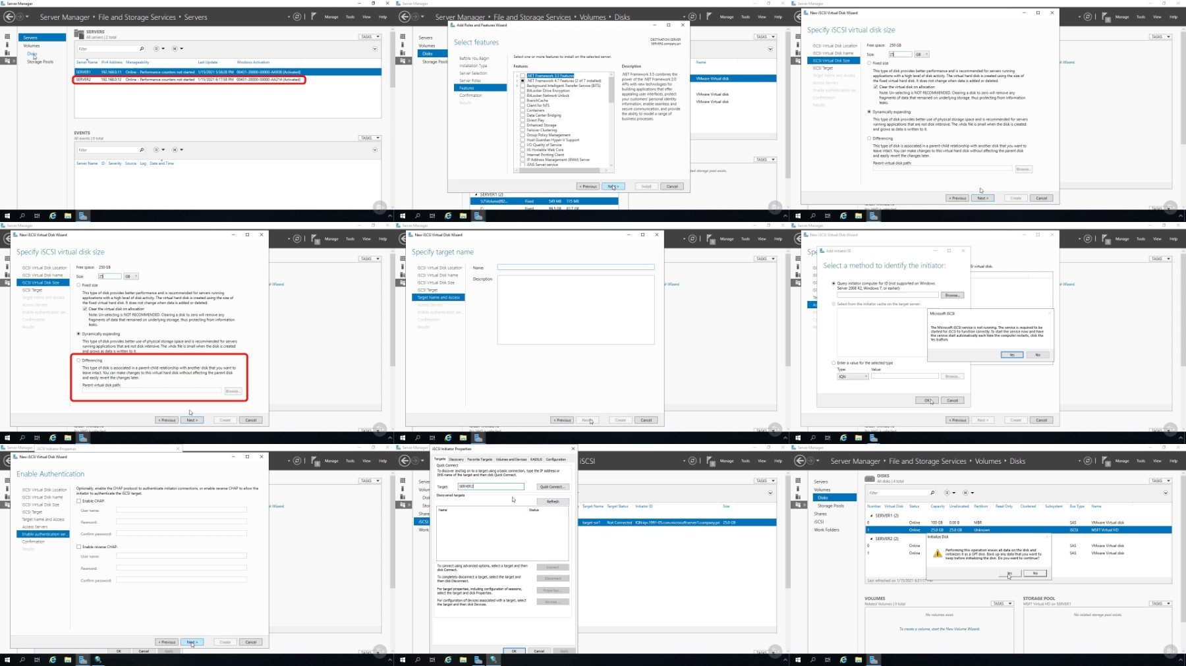Click magnifier in the EVENTS filter box
Screen dimensions: 1186x666
pos(142,150)
